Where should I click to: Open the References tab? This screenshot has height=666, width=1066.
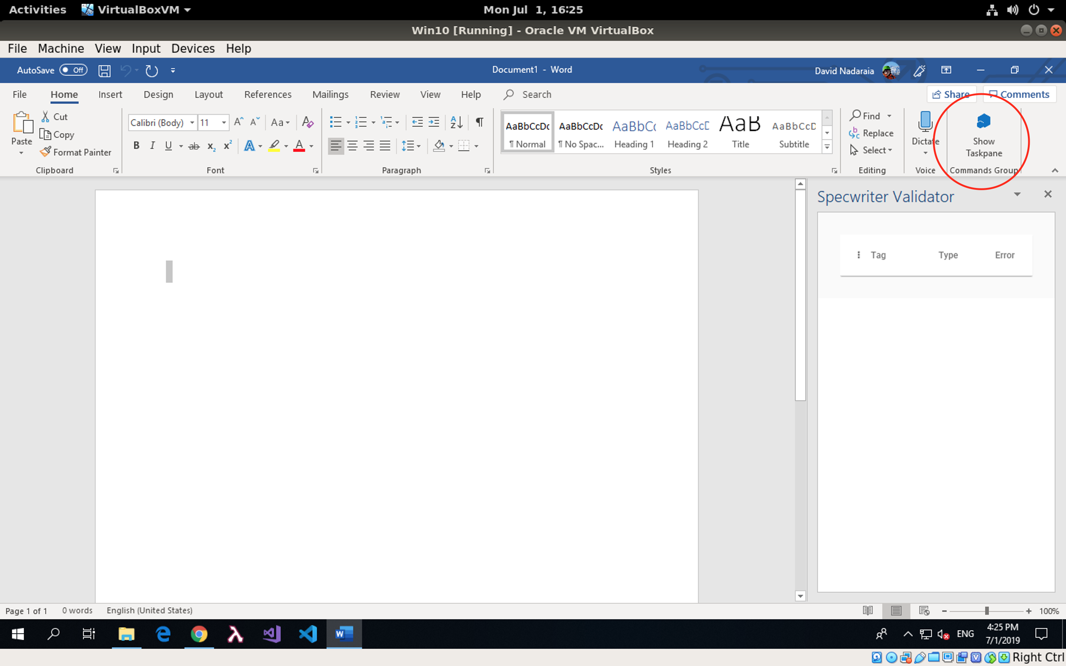click(x=268, y=95)
